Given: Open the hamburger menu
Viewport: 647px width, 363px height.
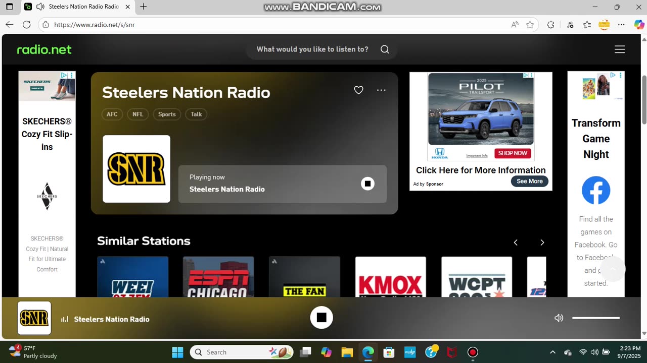Looking at the screenshot, I should [x=620, y=49].
